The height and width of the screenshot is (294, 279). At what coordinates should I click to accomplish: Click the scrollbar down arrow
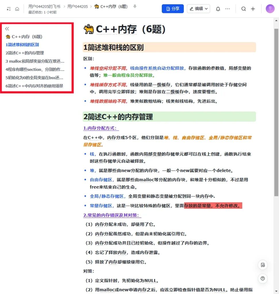276,291
